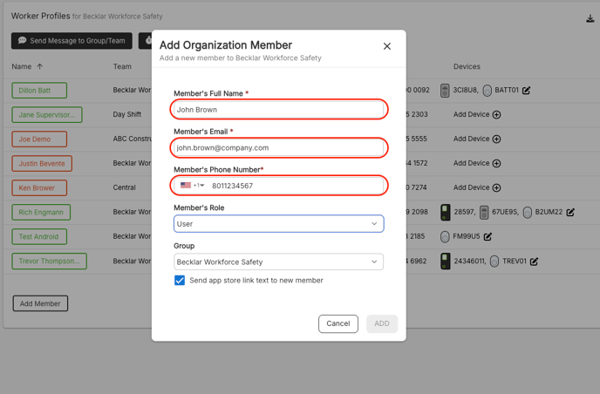Image resolution: width=600 pixels, height=394 pixels.
Task: Click Add Device text for Justin Bevente
Action: pos(472,163)
